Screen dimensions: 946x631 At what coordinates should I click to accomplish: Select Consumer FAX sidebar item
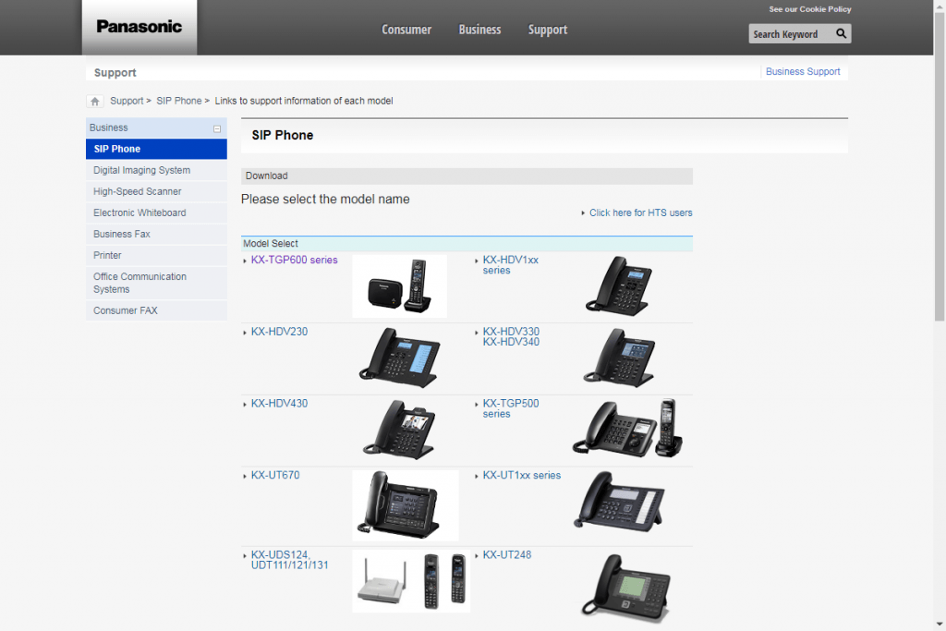pos(156,310)
